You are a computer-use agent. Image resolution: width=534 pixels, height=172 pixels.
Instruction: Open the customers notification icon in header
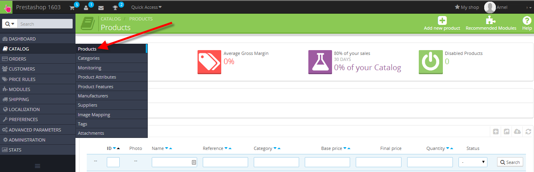click(x=86, y=8)
